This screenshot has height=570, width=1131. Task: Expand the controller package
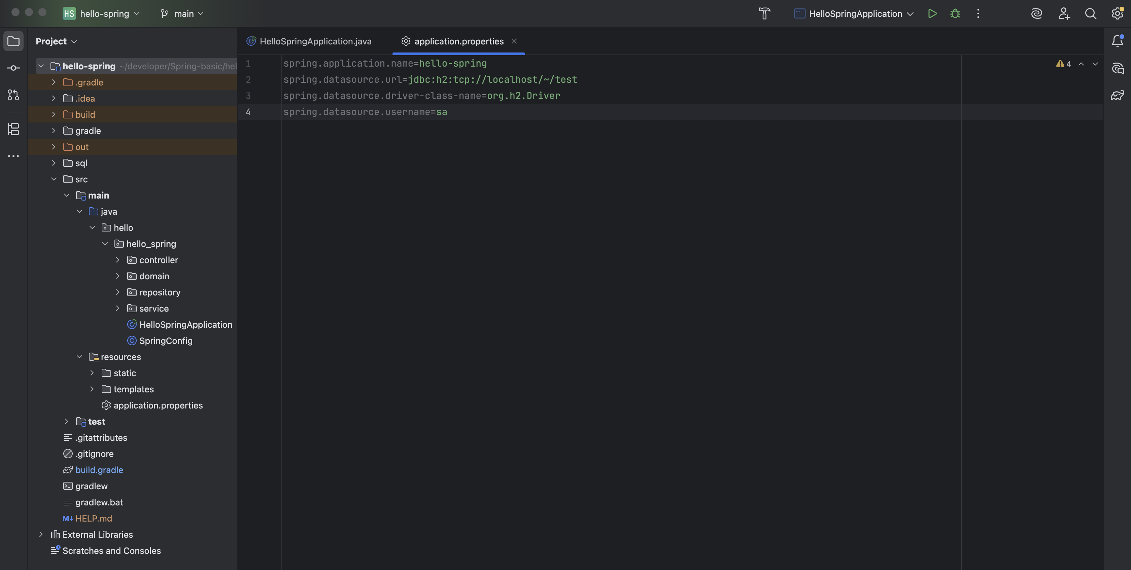click(118, 260)
